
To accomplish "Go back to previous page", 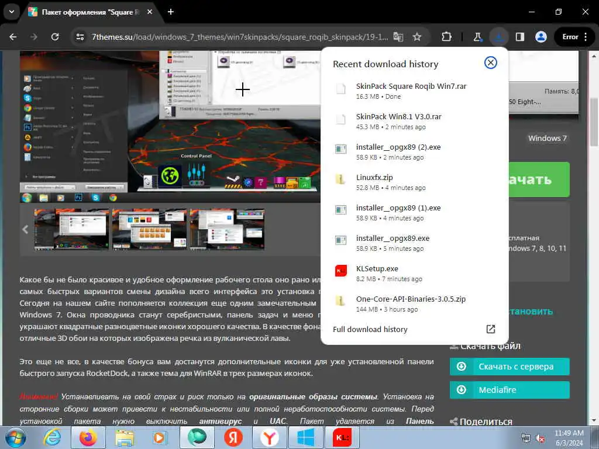I will (13, 37).
